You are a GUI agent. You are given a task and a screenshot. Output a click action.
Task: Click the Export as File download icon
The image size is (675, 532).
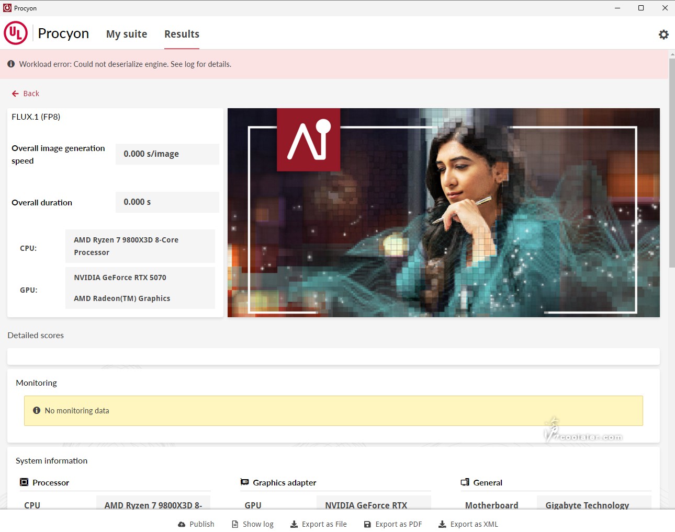click(x=294, y=524)
